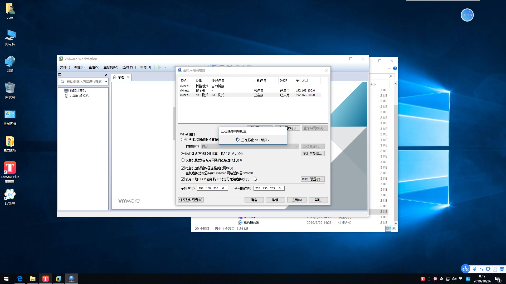This screenshot has width=506, height=284.
Task: Select 仅主机模式 radio button
Action: tap(183, 160)
